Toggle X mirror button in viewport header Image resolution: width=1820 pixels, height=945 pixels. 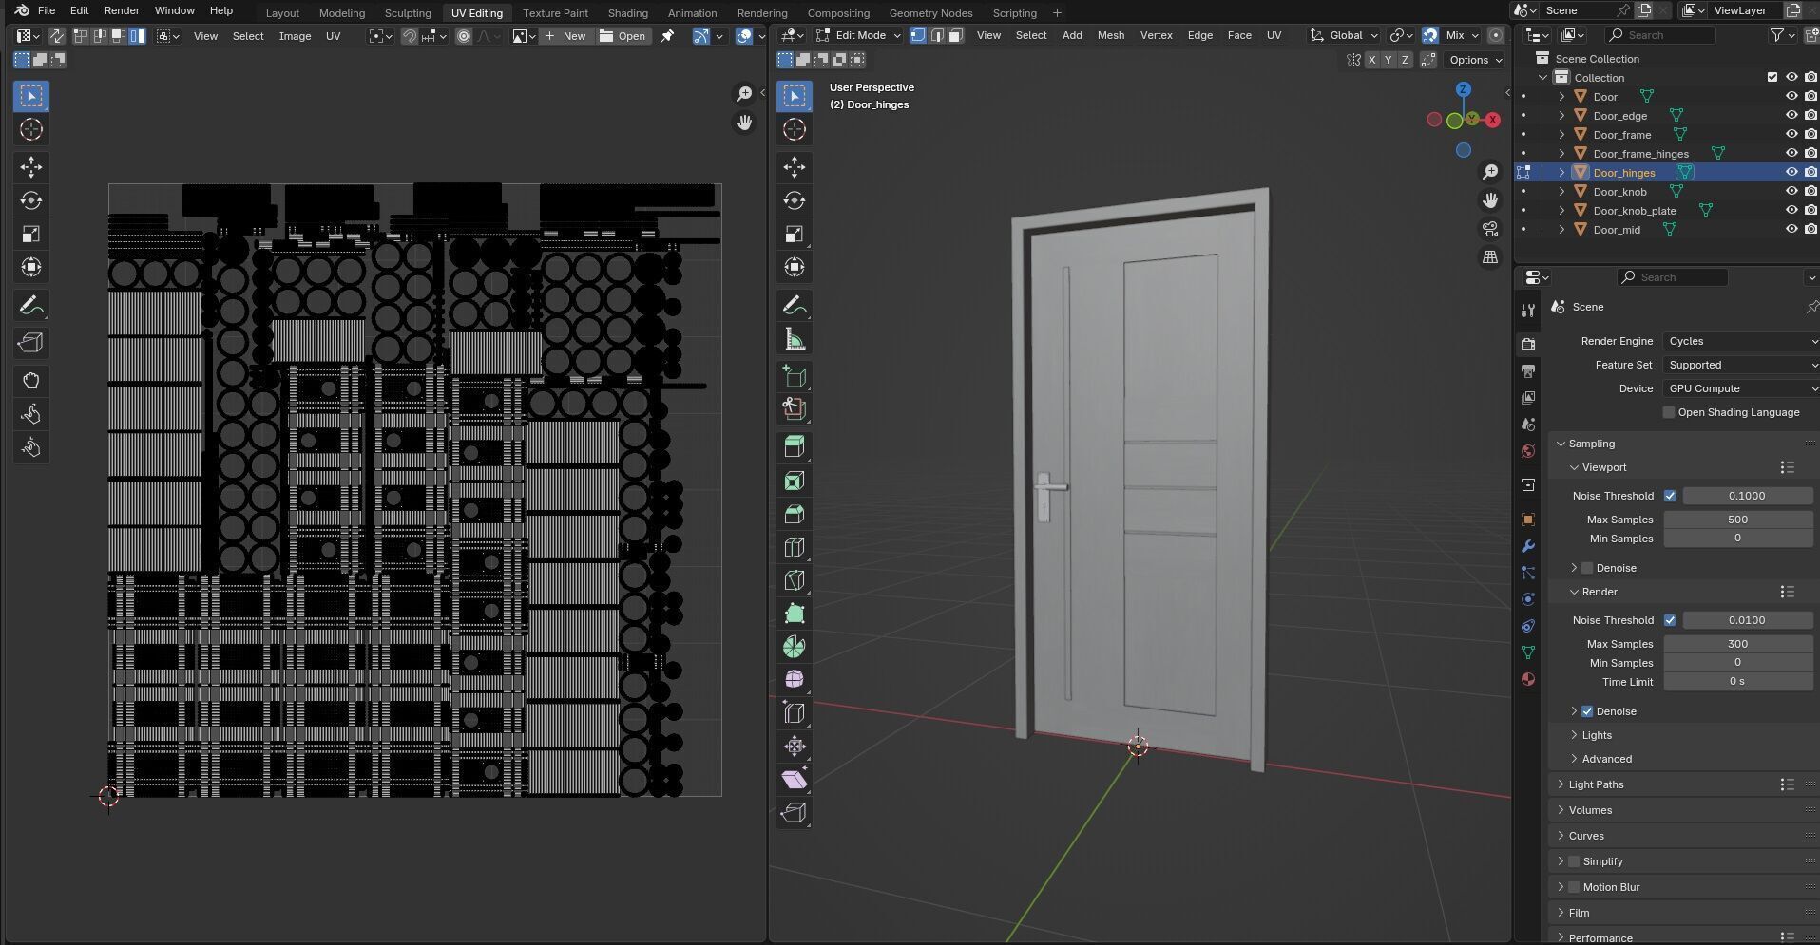point(1371,60)
